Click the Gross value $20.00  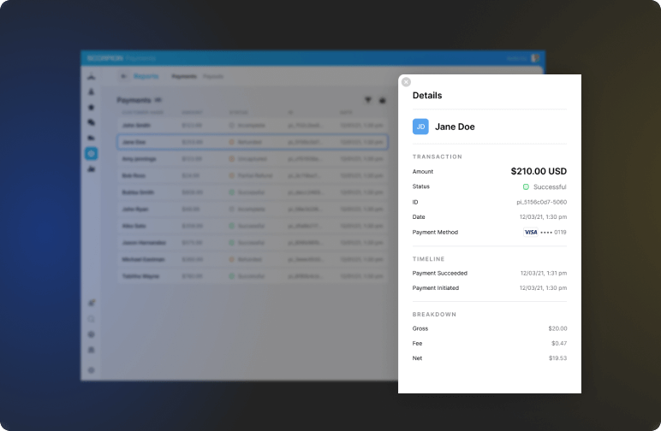pyautogui.click(x=557, y=328)
